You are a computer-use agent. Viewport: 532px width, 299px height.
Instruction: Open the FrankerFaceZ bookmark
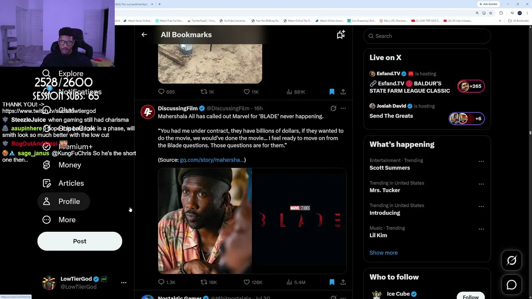pos(201,21)
